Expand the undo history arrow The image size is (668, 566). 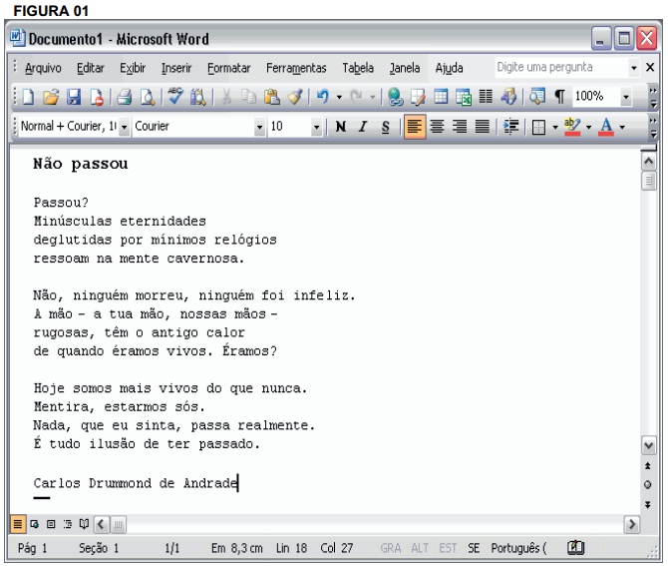tap(339, 98)
